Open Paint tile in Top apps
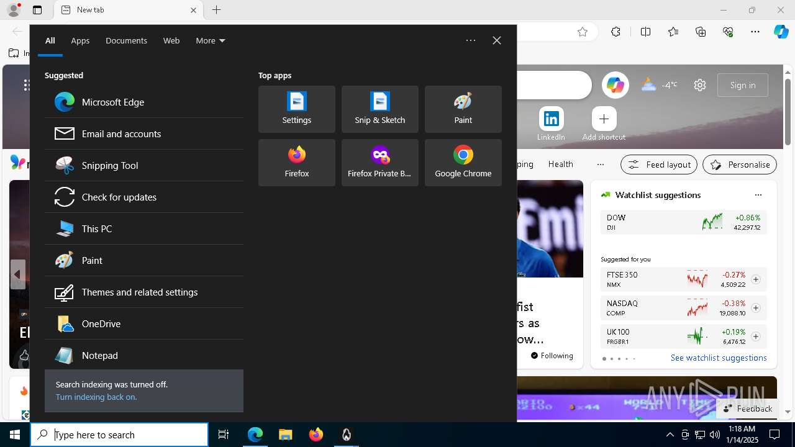795x447 pixels. [x=463, y=109]
